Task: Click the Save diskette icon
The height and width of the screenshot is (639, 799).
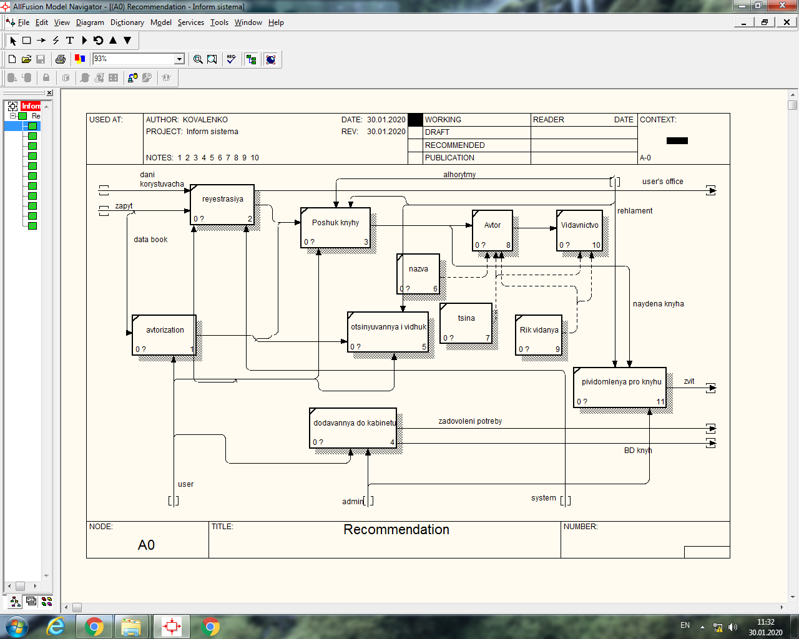Action: click(x=41, y=59)
